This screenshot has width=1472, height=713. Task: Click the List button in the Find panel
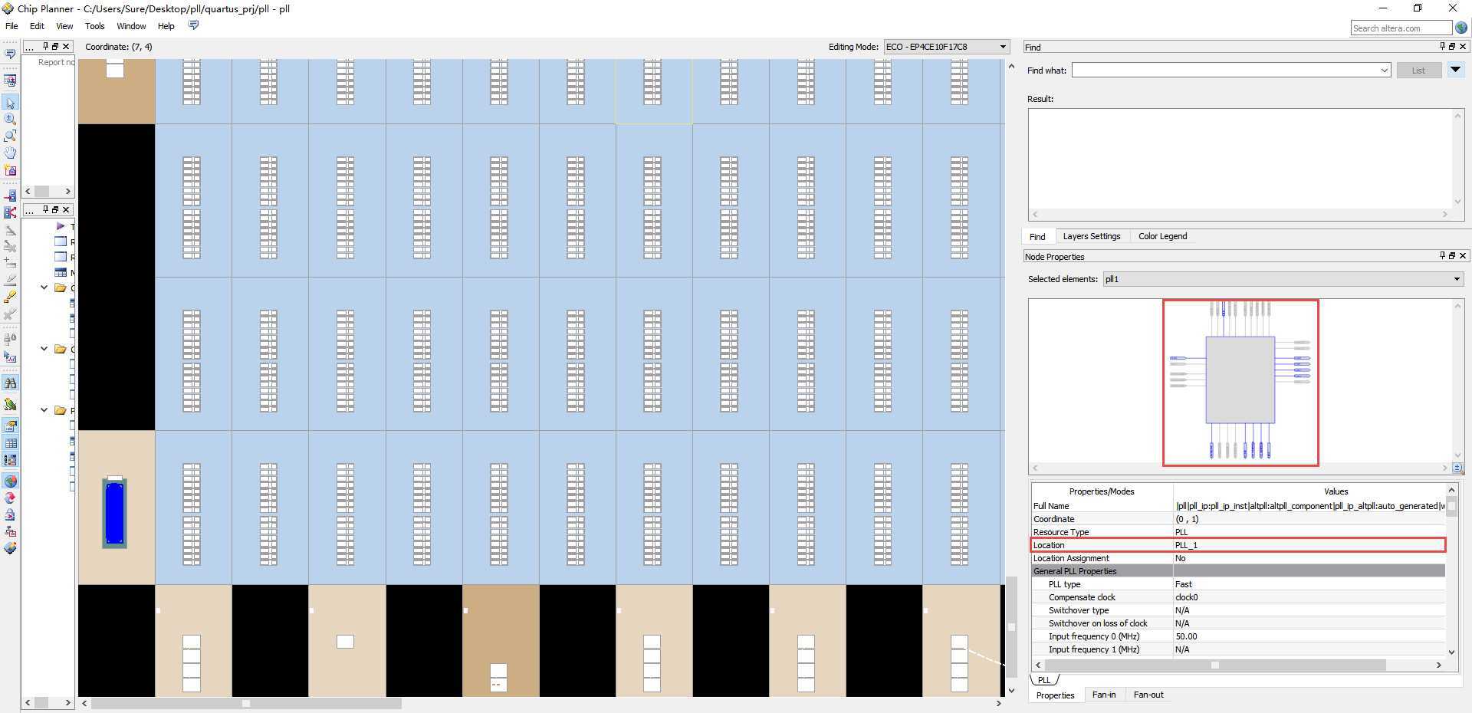pos(1418,71)
